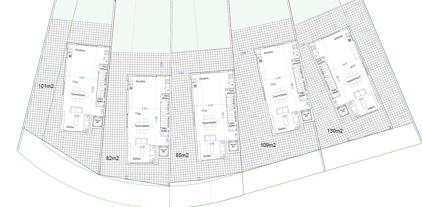Click the blue 1.30 dimension text
Image resolution: width=422 pixels, height=207 pixels.
303,45
